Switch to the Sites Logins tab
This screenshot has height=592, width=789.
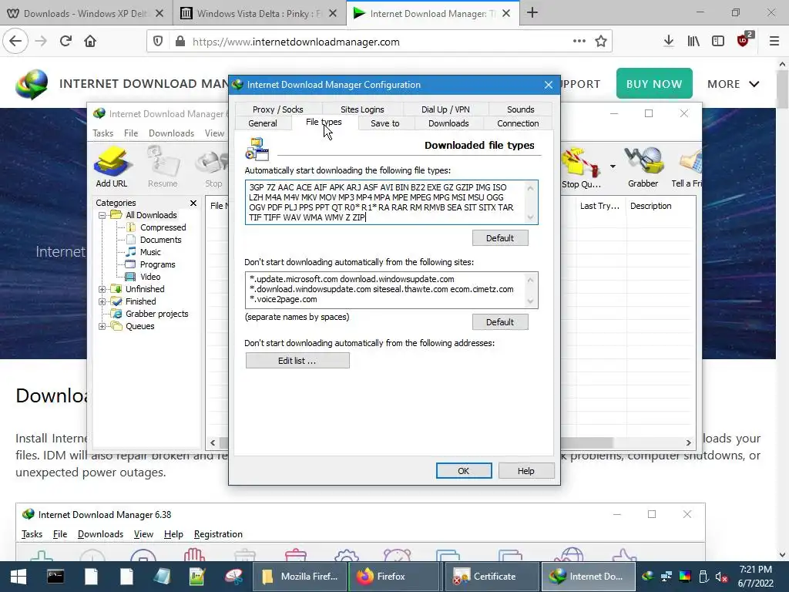tap(362, 109)
